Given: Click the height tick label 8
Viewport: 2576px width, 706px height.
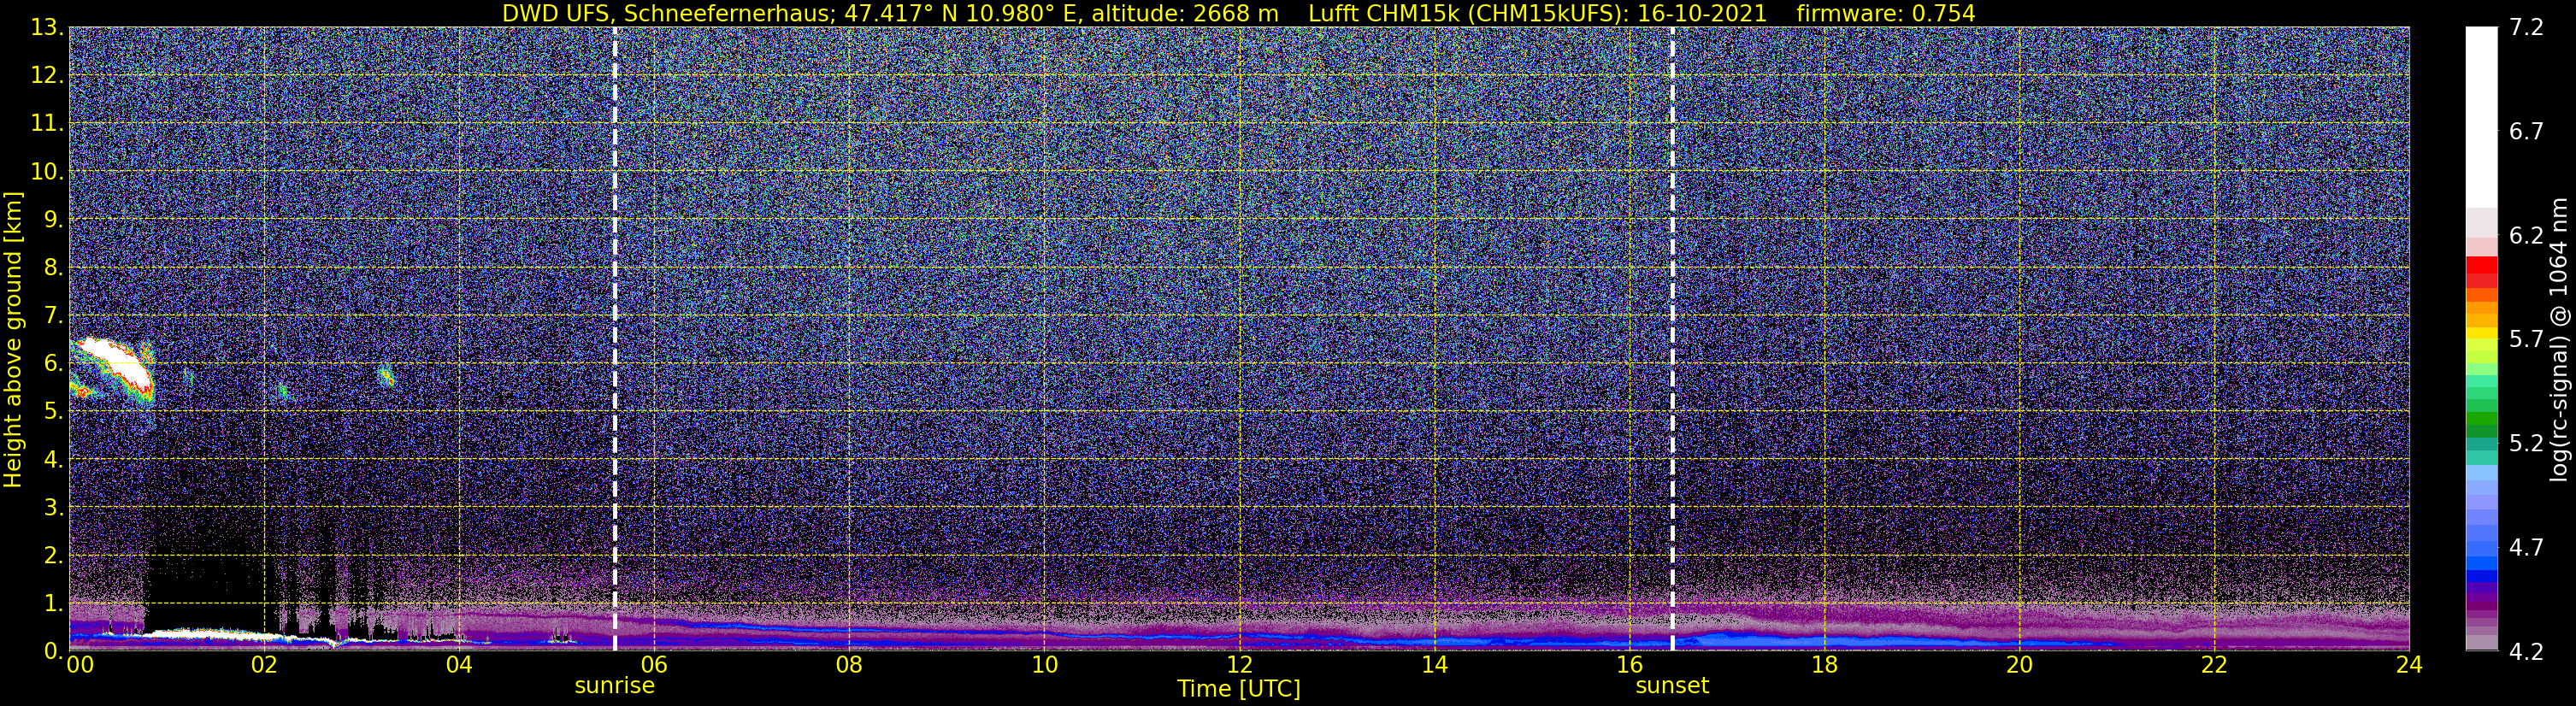Looking at the screenshot, I should (x=54, y=268).
